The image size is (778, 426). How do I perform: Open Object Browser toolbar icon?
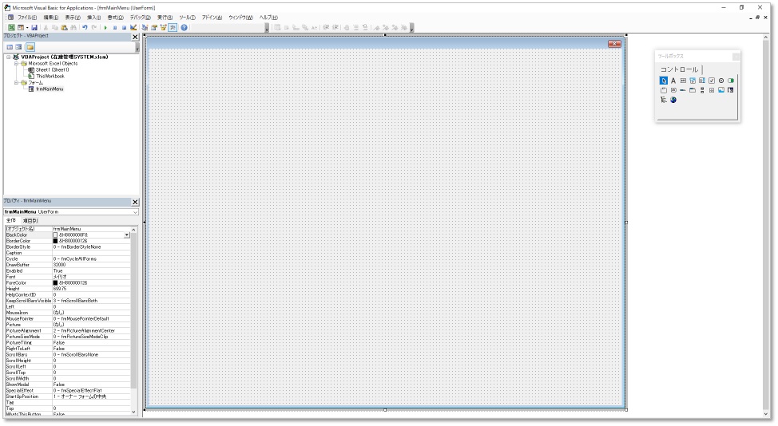pyautogui.click(x=163, y=28)
